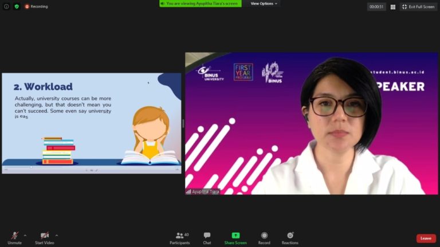Click the shared Workload slide
Viewport: 440px width, 247px height.
point(92,120)
